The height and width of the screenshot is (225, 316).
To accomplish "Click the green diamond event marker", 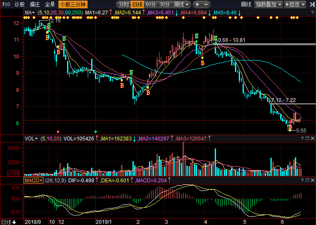I will (96, 132).
